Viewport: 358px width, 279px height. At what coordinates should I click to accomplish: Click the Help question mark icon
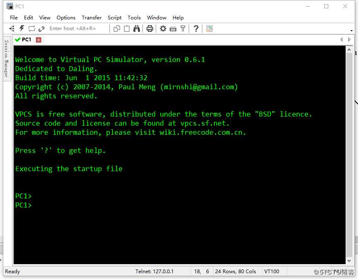click(196, 29)
